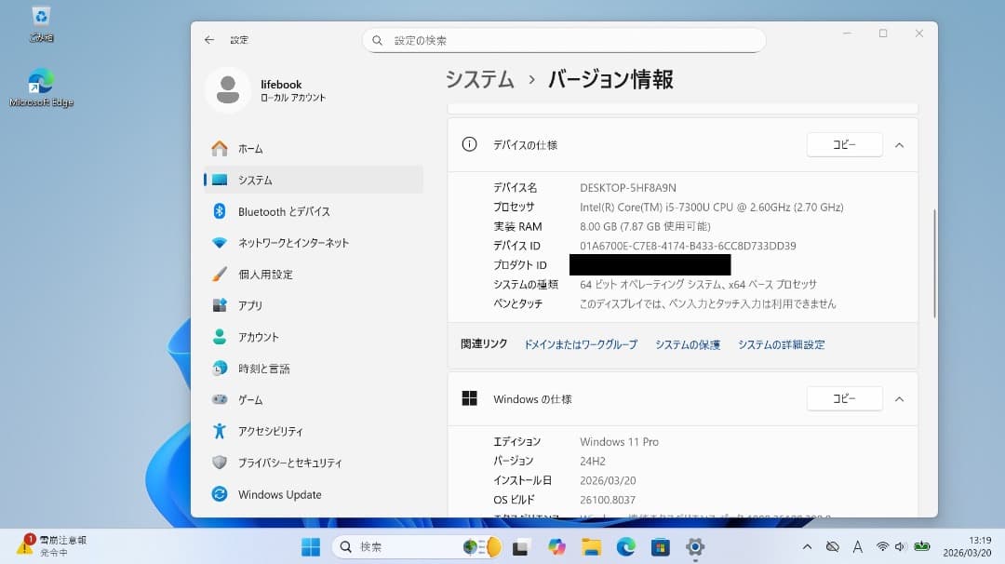
Task: Click the lifebook account avatar
Action: pos(228,89)
